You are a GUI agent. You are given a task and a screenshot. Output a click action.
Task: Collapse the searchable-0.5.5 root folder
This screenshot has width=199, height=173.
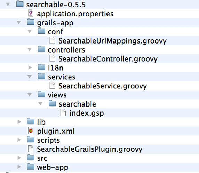coord(8,5)
